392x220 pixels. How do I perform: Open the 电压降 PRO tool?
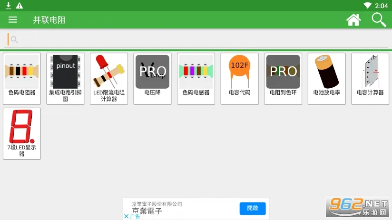coord(152,78)
